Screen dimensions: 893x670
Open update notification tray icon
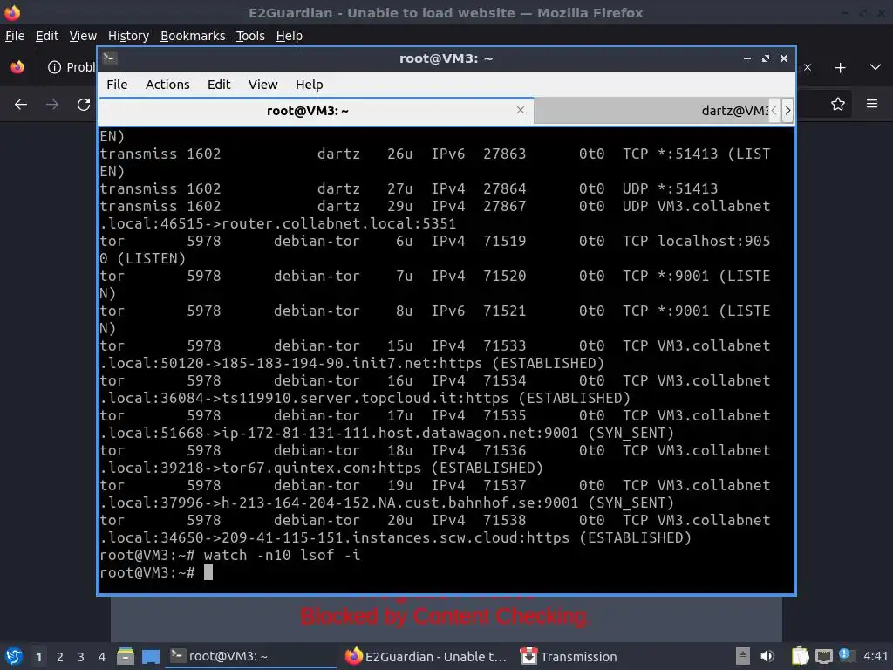click(x=845, y=655)
